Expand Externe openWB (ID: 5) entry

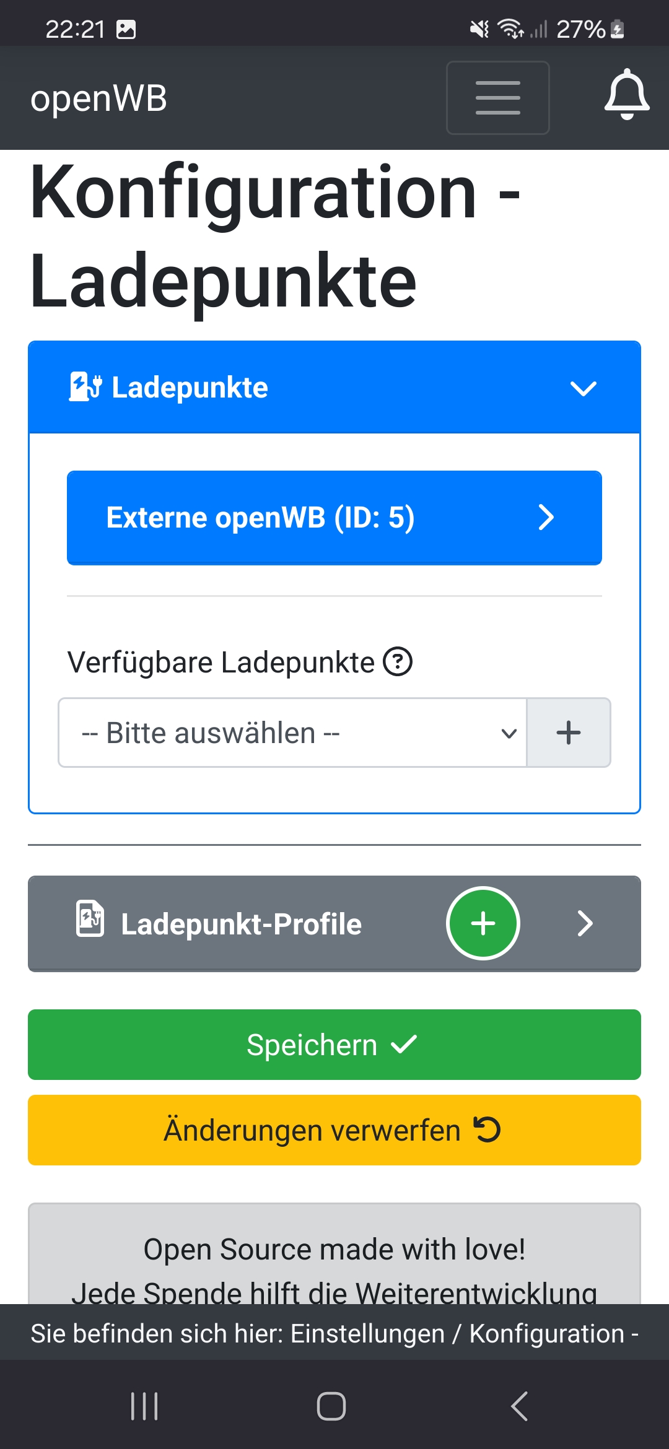[x=334, y=518]
